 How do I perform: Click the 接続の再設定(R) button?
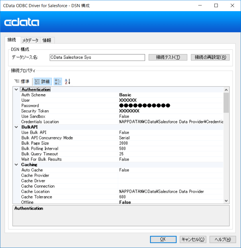210,57
